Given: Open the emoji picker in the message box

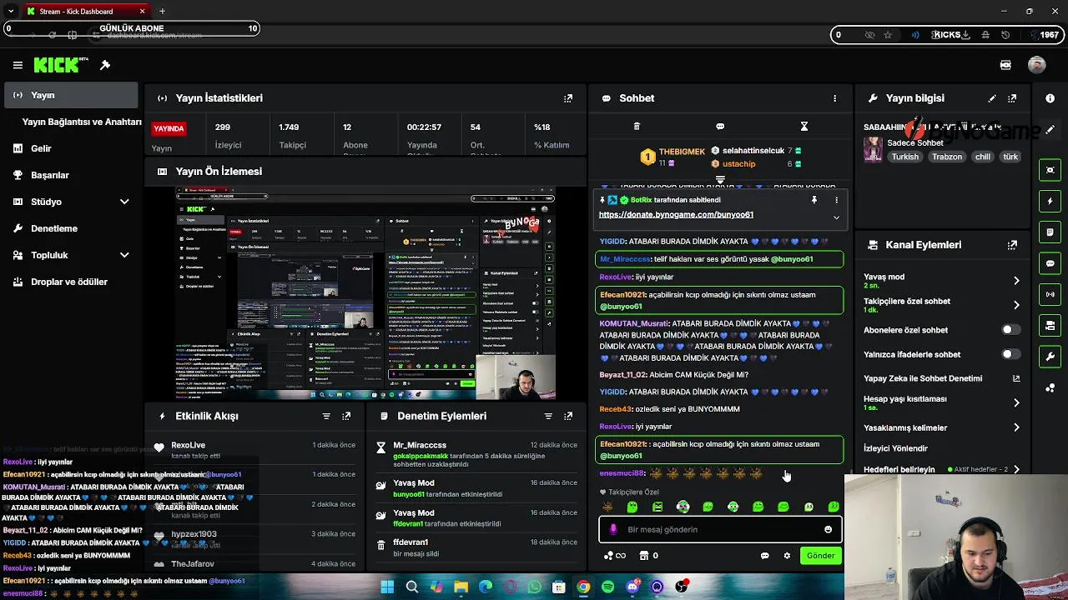Looking at the screenshot, I should click(828, 529).
